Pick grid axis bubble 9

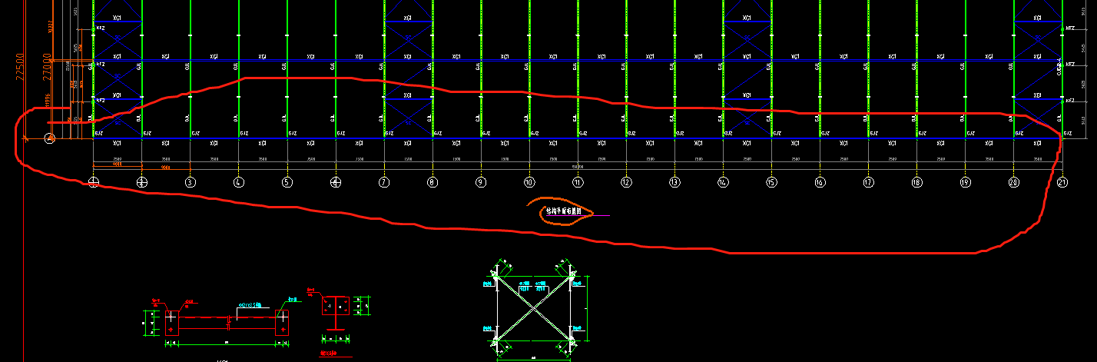pos(481,182)
